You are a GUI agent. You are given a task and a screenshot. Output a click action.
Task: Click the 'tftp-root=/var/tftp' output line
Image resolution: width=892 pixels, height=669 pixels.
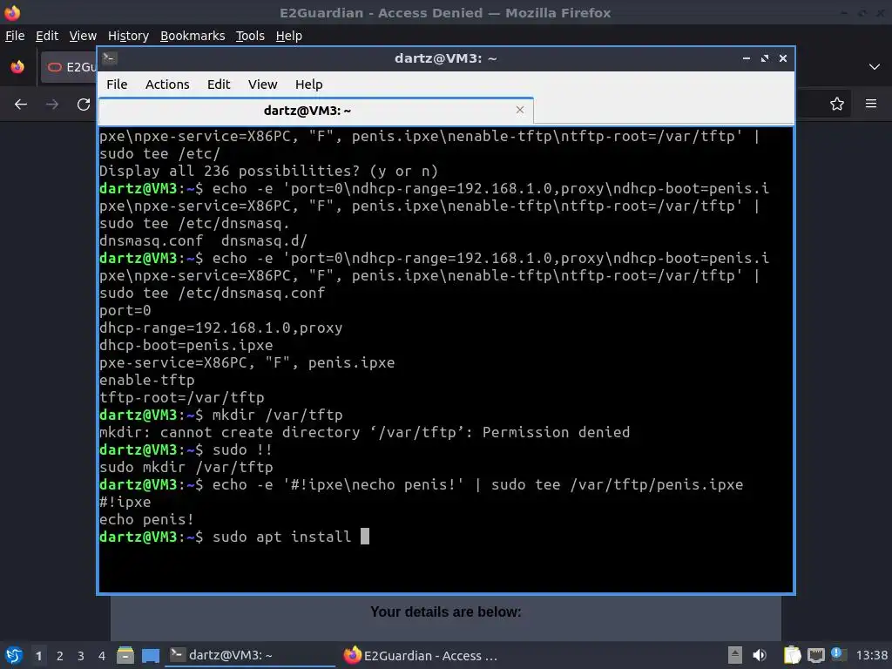pos(181,397)
